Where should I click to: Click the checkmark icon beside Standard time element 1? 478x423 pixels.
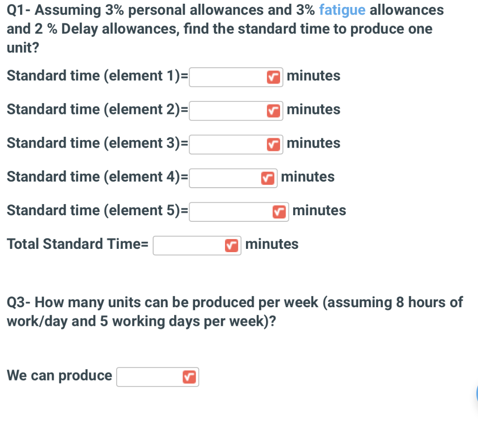coord(274,77)
